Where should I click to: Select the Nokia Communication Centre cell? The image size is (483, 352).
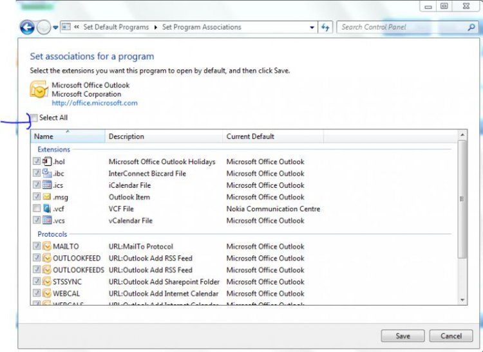pos(273,209)
